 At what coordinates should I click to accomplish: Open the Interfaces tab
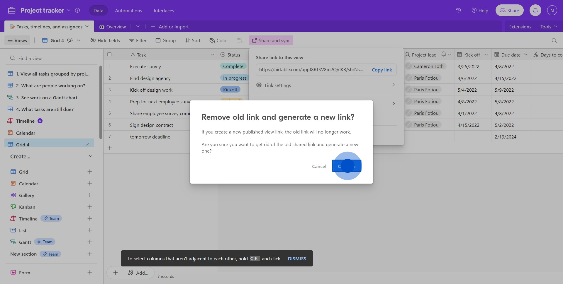164,11
